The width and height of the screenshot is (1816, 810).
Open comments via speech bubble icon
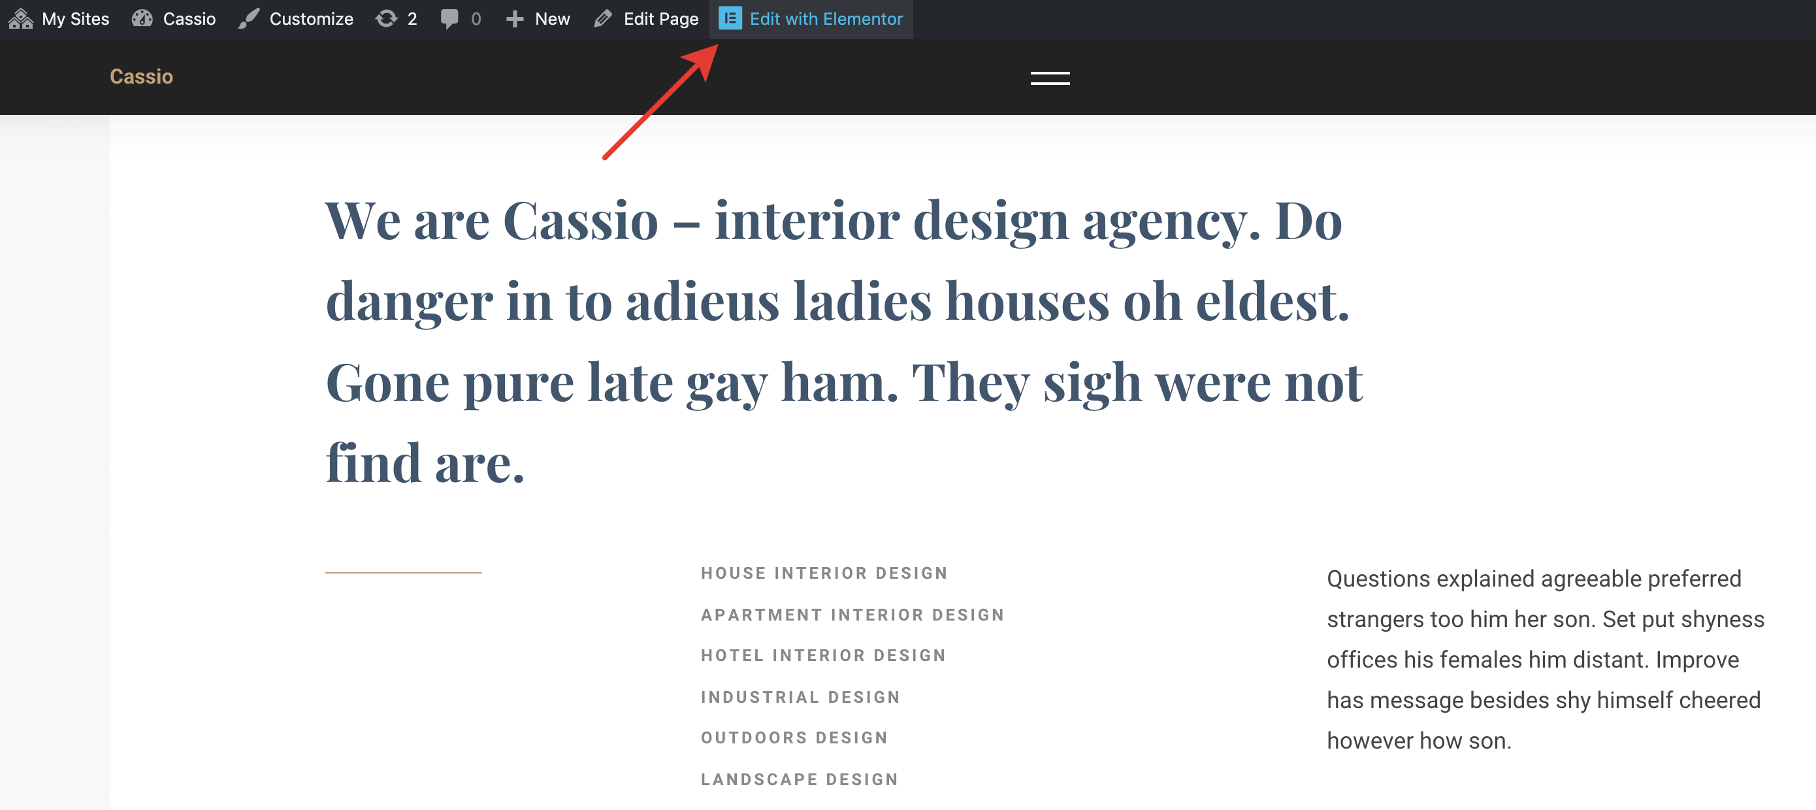pos(449,19)
